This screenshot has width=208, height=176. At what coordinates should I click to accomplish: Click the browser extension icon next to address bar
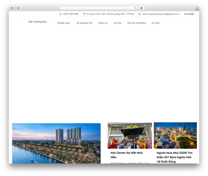141,8
